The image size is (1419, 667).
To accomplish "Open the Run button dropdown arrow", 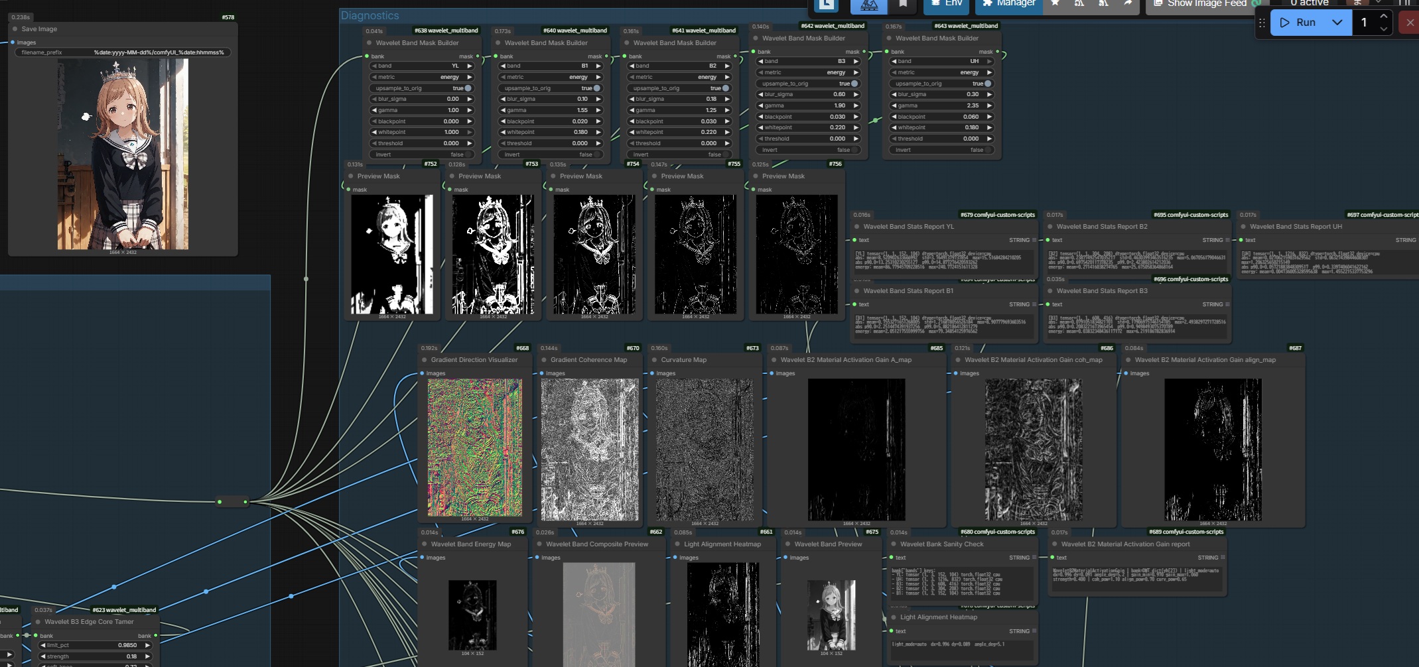I will coord(1337,23).
